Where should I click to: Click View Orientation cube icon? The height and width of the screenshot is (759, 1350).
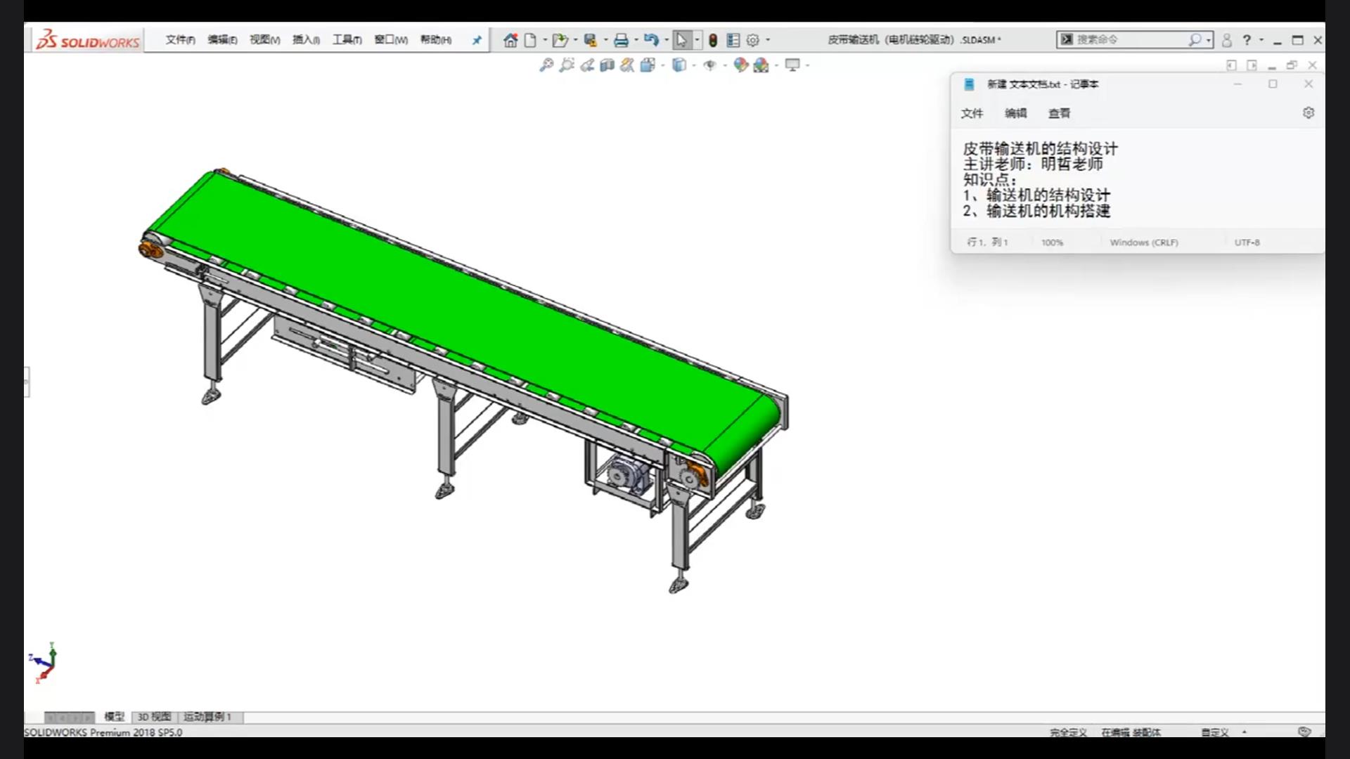(x=648, y=65)
